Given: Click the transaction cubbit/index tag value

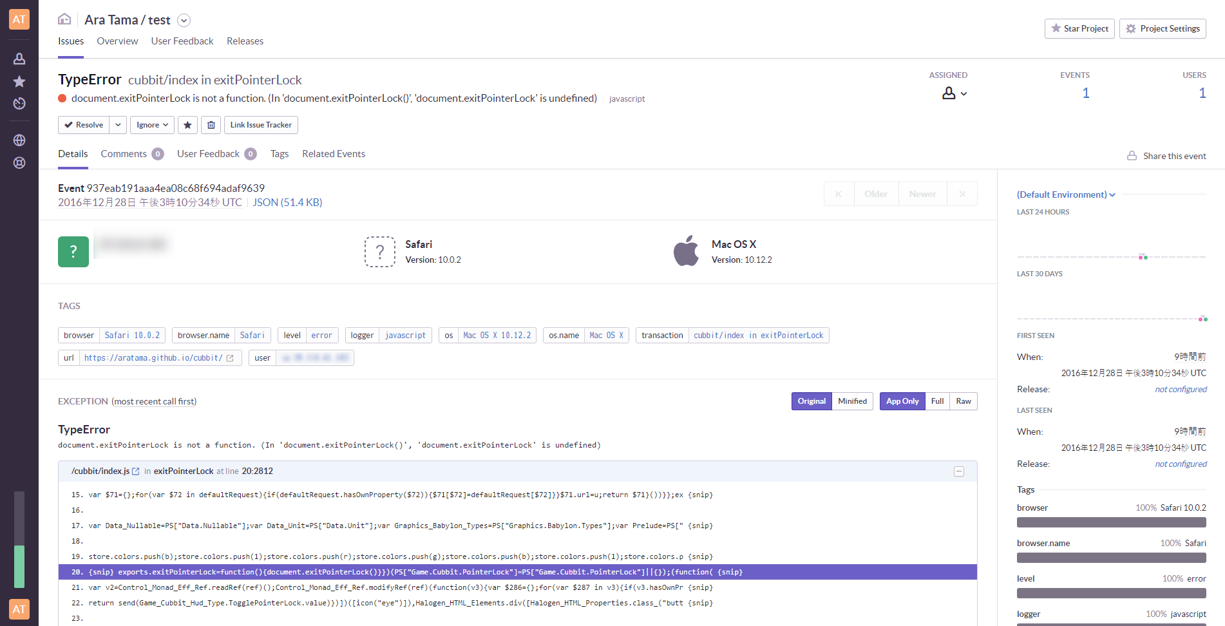Looking at the screenshot, I should [758, 336].
